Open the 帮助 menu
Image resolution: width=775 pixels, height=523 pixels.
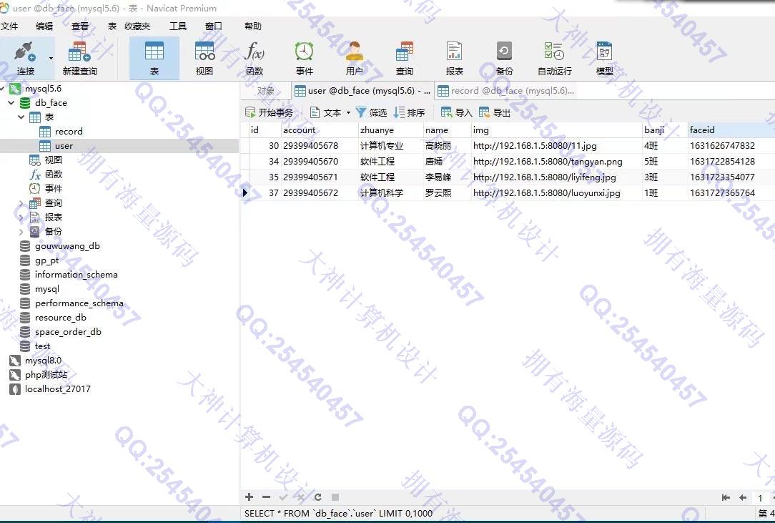pos(252,26)
